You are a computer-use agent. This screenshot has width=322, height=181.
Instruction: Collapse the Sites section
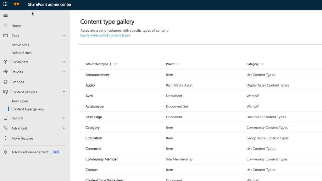(x=64, y=36)
